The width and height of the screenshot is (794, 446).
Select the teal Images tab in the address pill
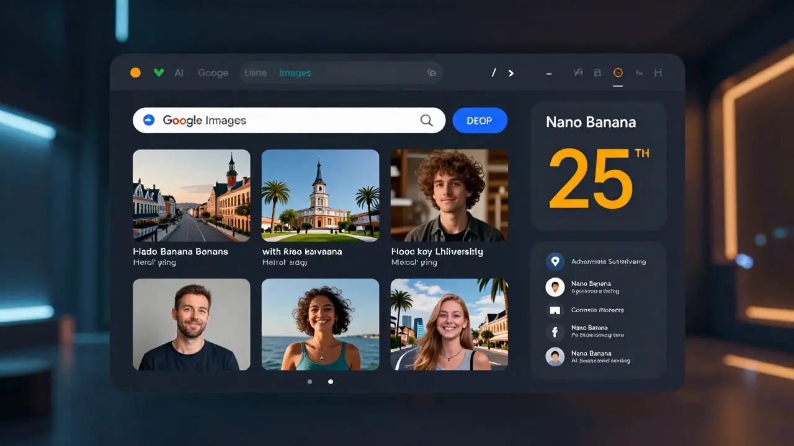click(295, 73)
